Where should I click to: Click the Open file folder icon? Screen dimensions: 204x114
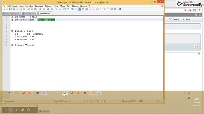[x=7, y=9]
